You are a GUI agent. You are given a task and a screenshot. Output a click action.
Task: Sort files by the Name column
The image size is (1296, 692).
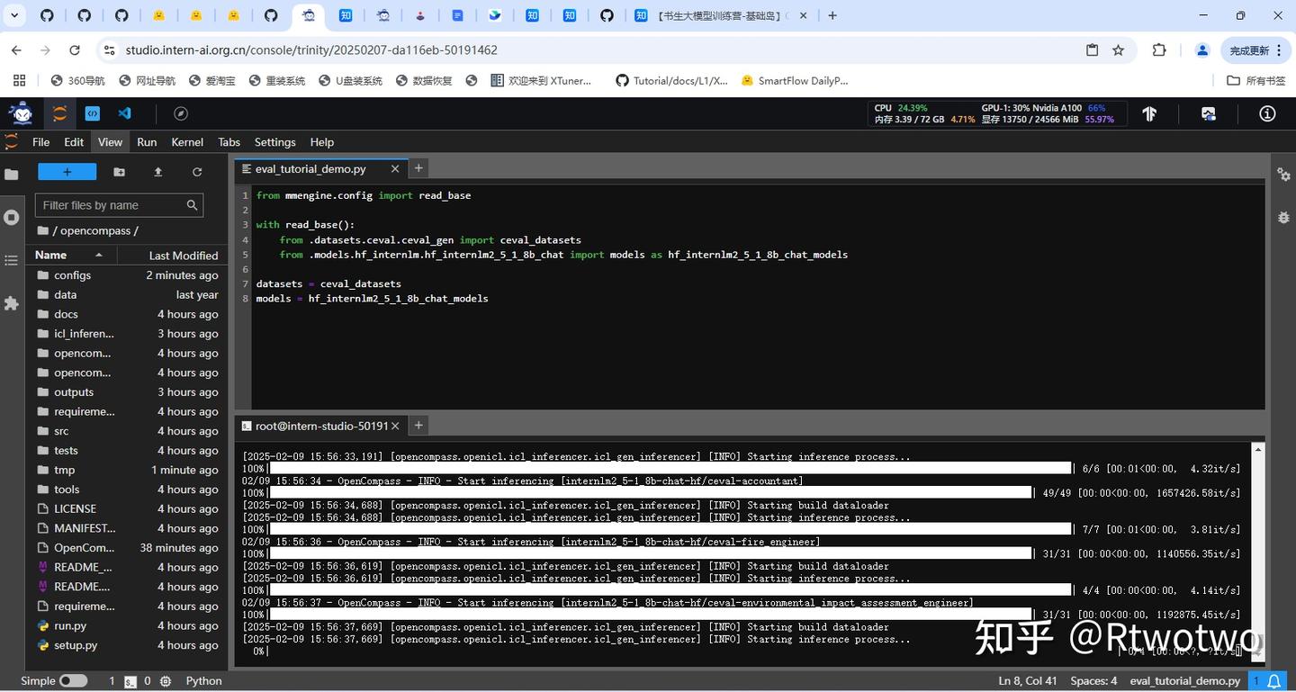tap(51, 256)
